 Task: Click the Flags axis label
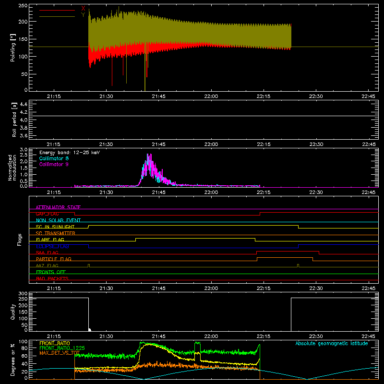pyautogui.click(x=20, y=240)
